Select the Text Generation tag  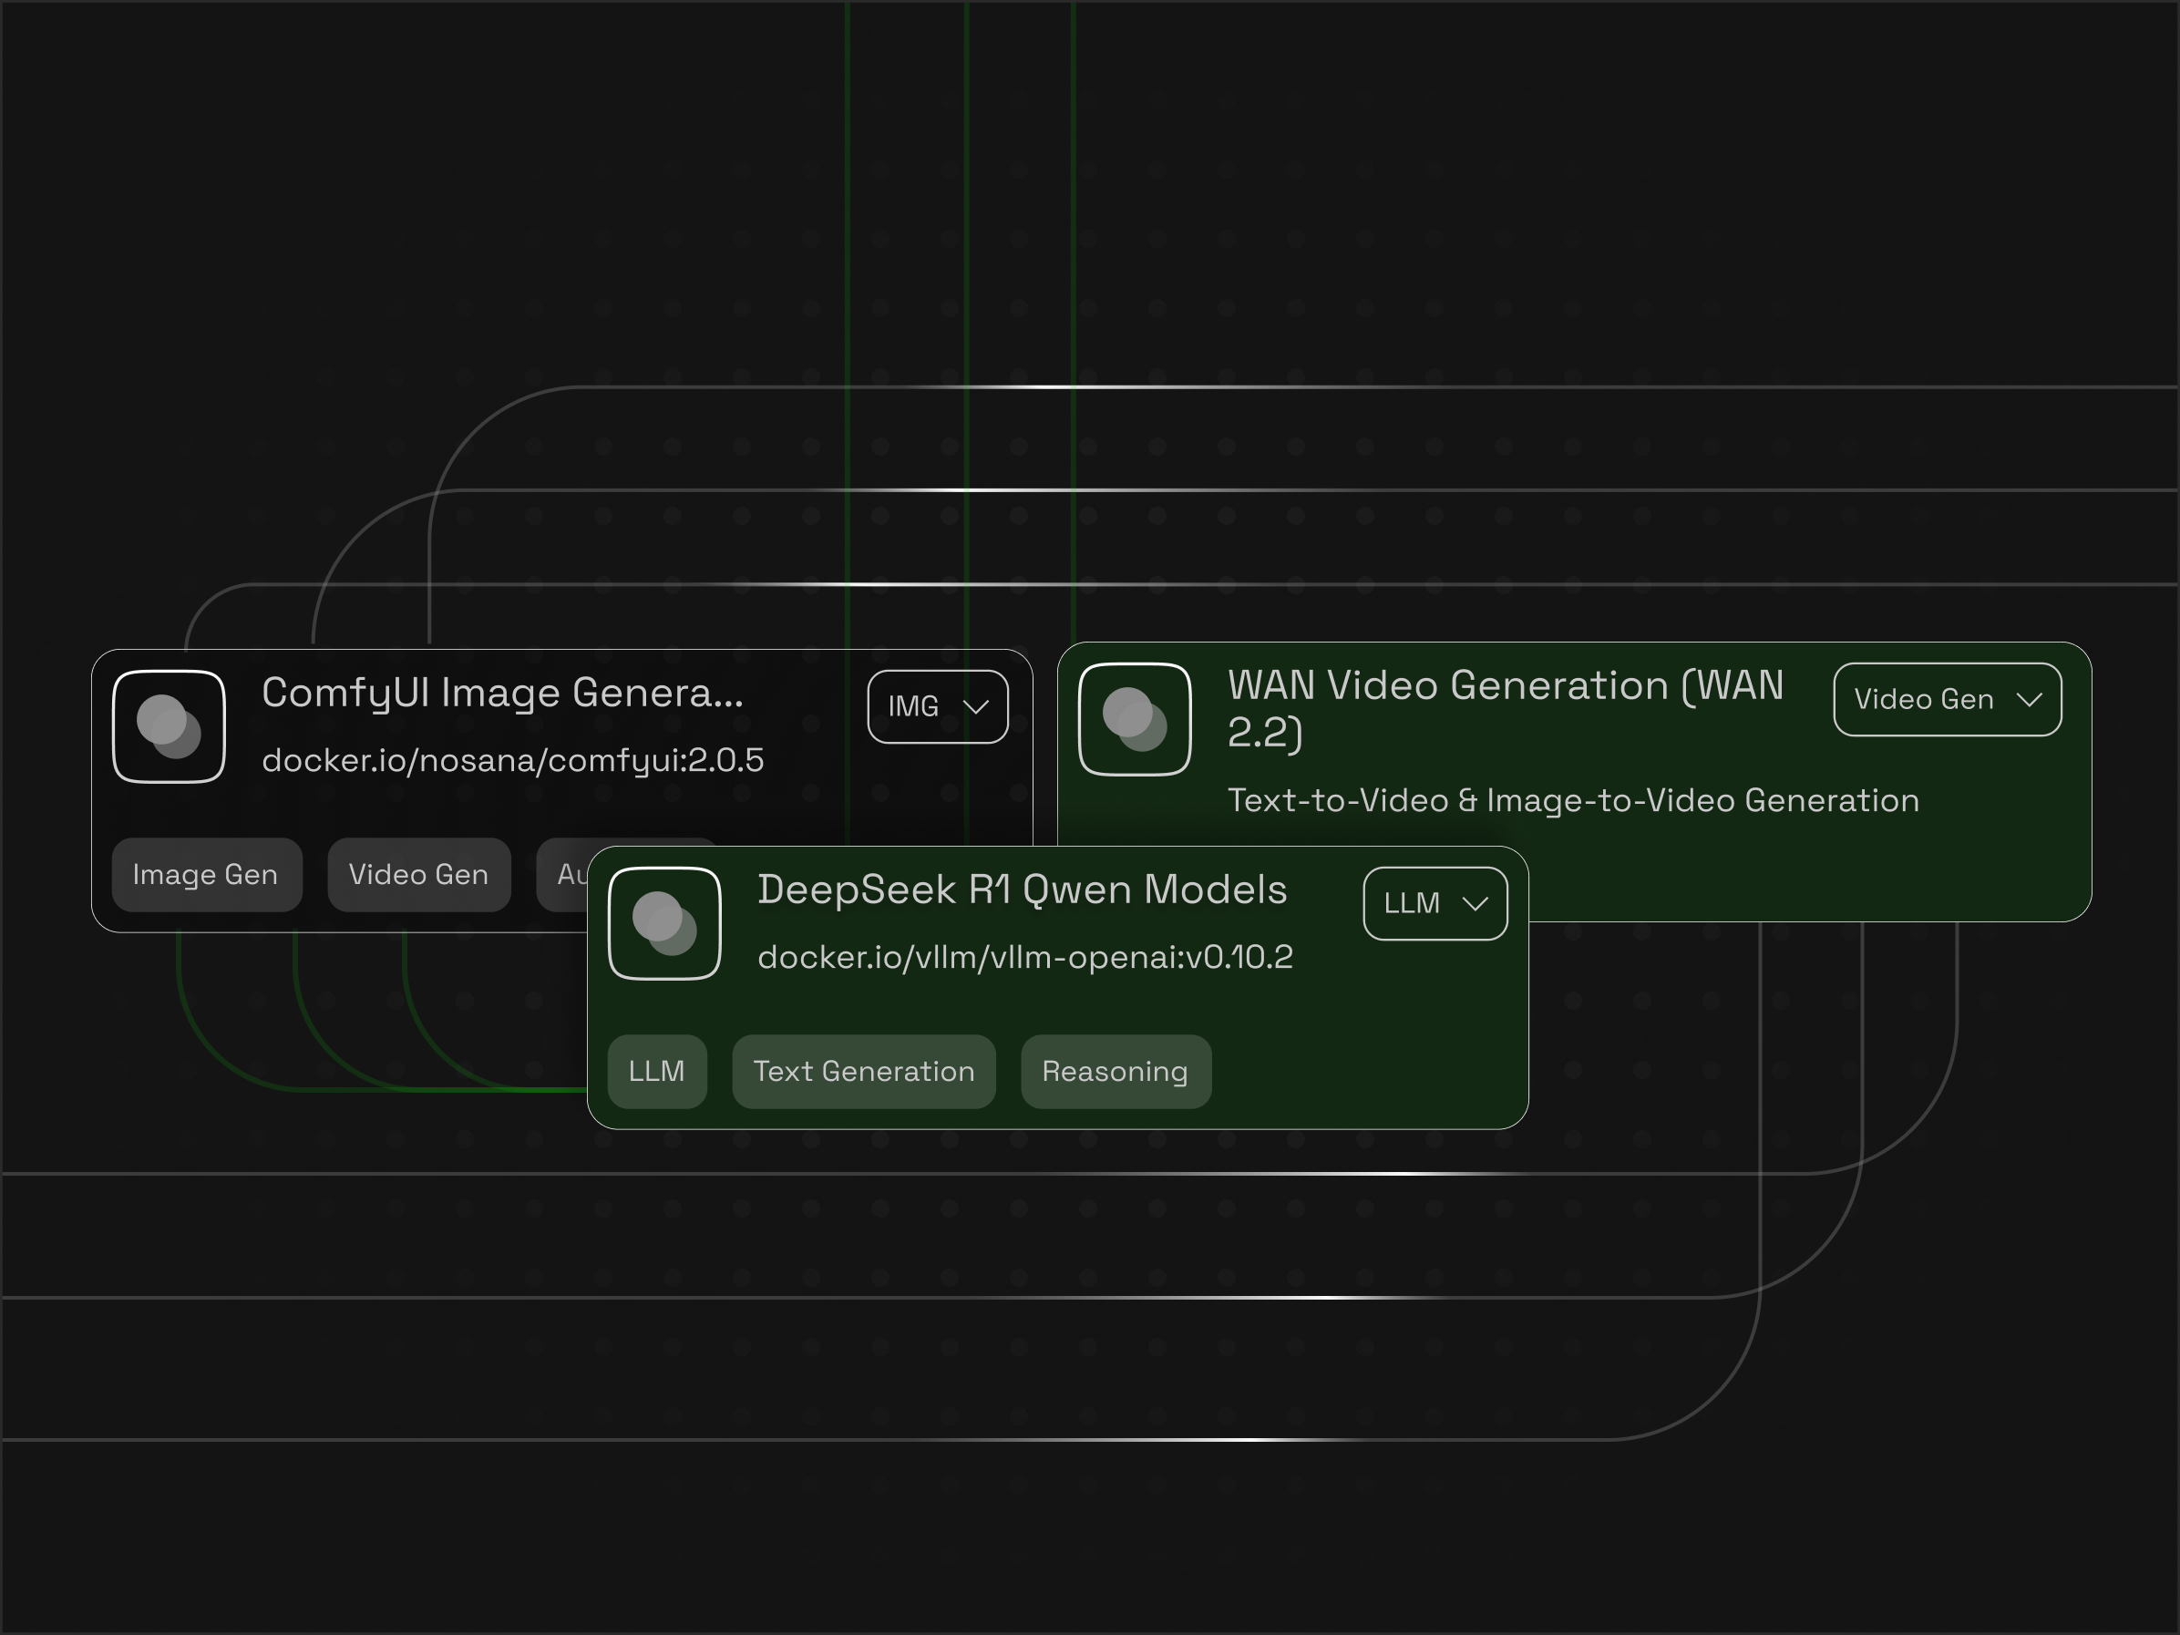click(x=863, y=1071)
